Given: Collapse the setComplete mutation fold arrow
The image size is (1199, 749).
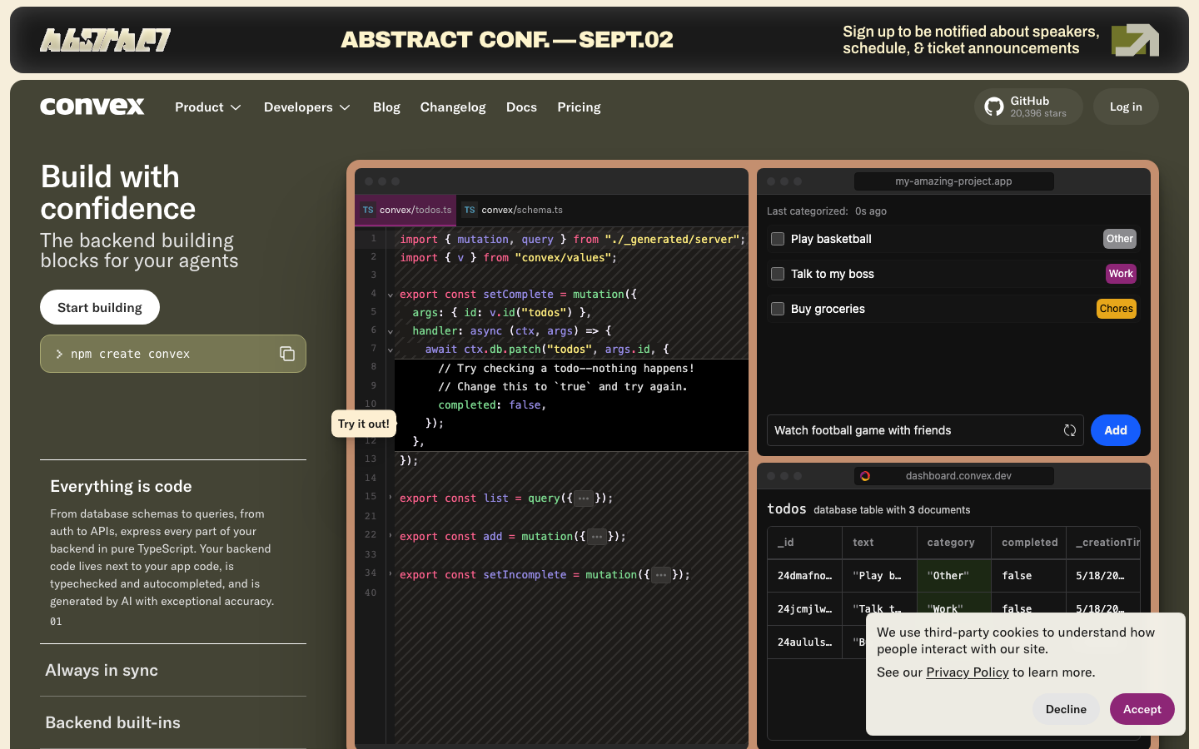Looking at the screenshot, I should coord(391,295).
